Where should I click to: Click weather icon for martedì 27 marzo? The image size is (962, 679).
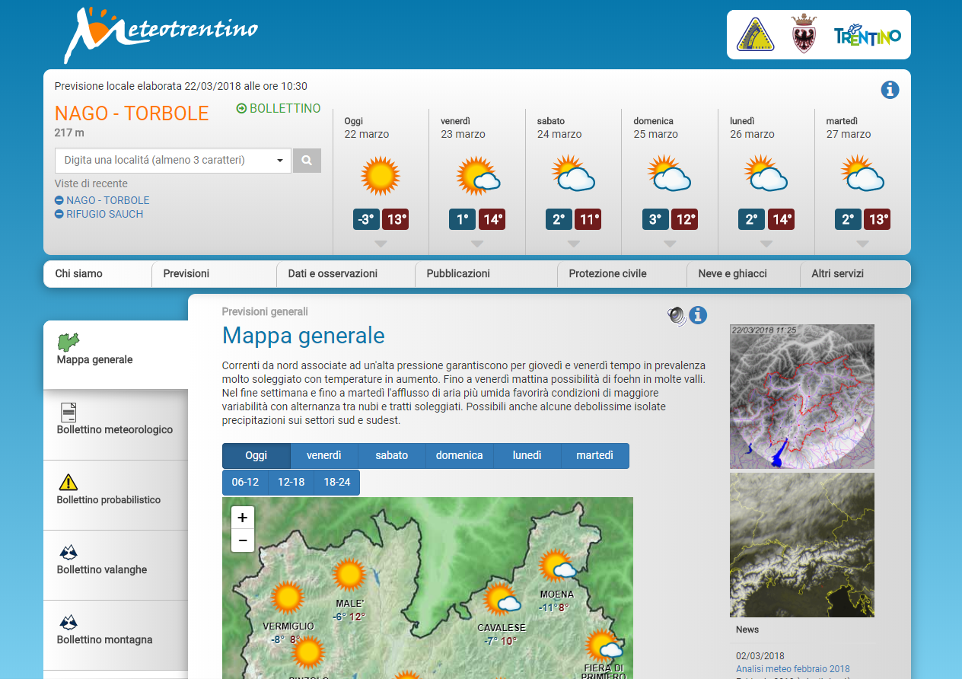[862, 174]
